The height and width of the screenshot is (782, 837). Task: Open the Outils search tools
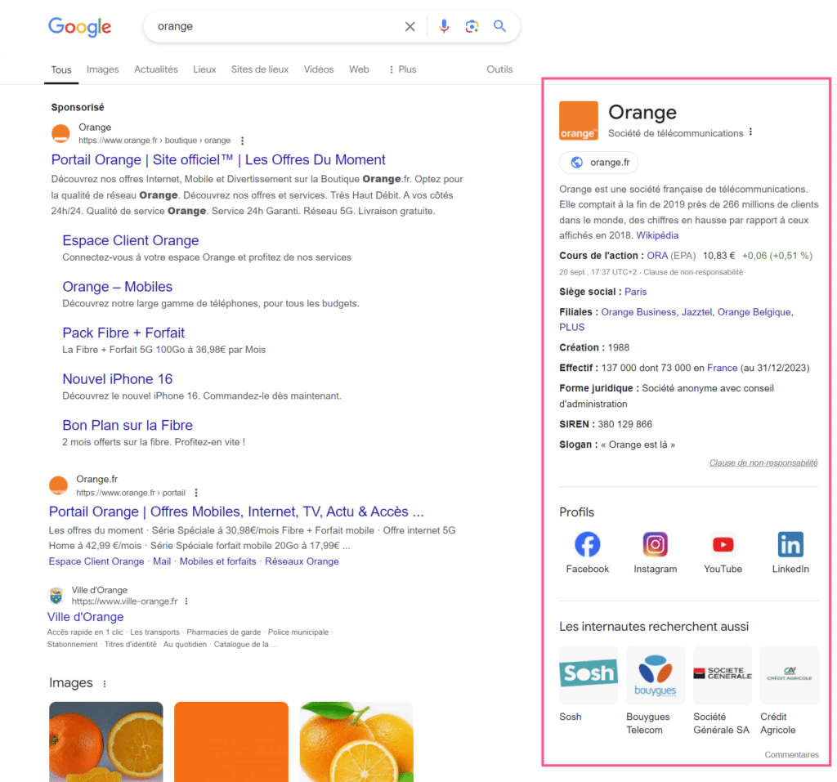click(499, 69)
